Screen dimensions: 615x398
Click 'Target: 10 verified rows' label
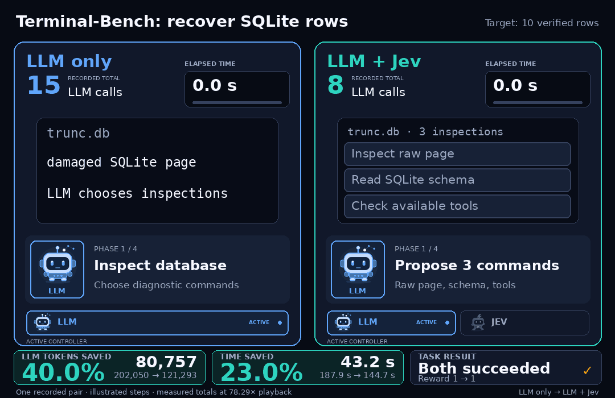[542, 23]
